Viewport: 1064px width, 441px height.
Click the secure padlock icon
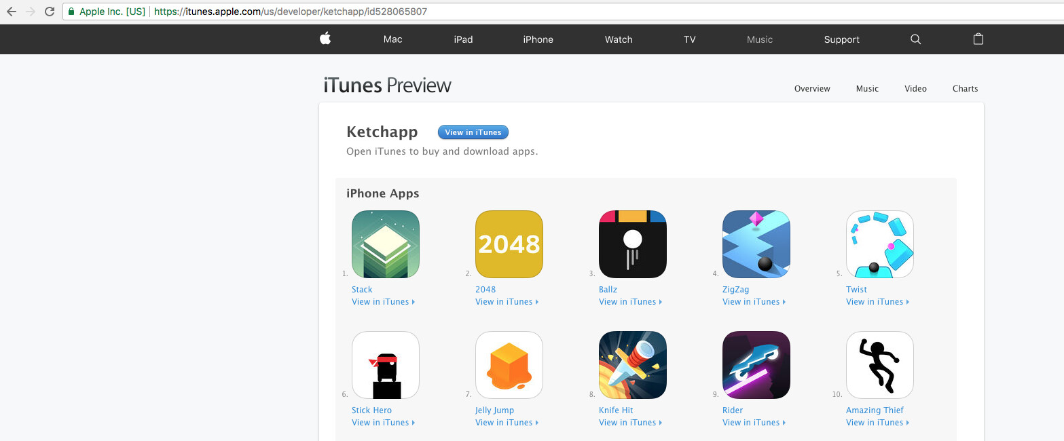71,12
